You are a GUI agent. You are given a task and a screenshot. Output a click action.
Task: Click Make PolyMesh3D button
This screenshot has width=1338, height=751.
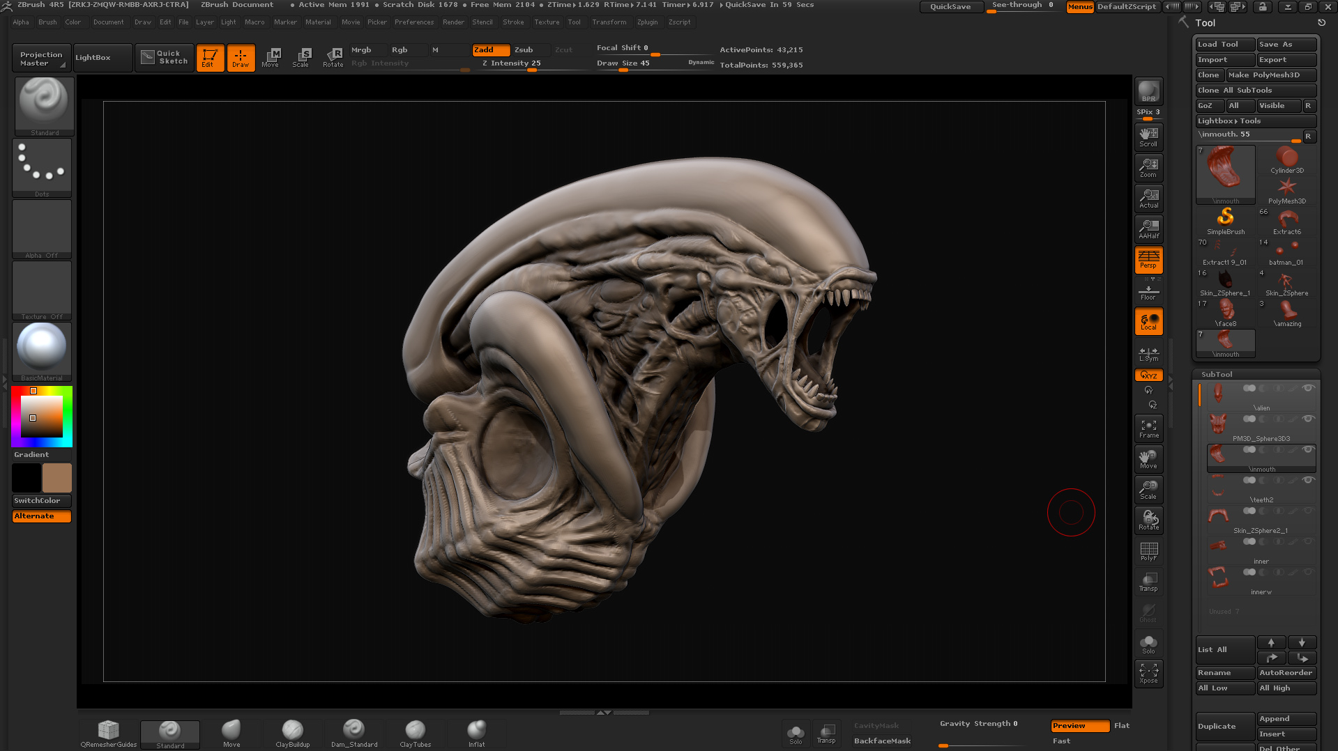pos(1271,75)
